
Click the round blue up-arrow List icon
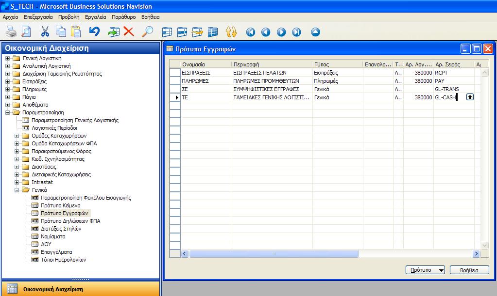point(315,32)
